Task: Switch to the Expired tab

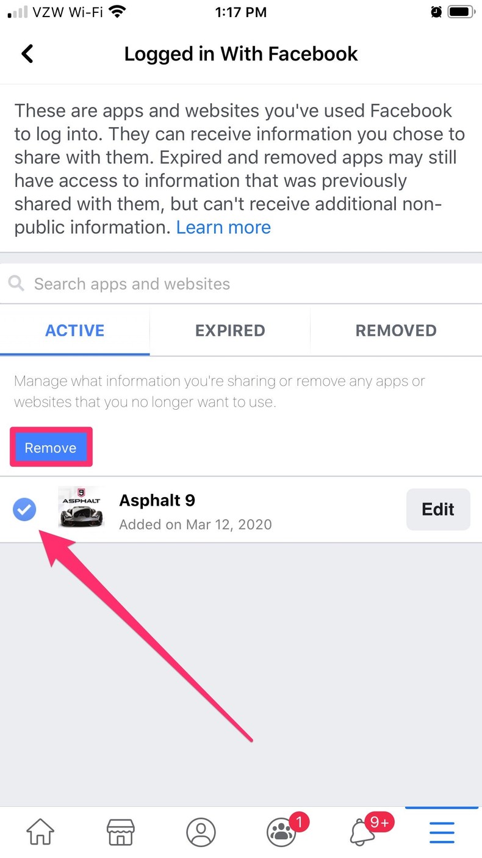Action: [230, 330]
